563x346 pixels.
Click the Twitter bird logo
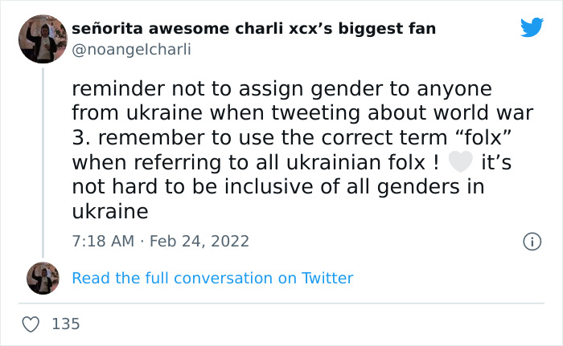(532, 29)
